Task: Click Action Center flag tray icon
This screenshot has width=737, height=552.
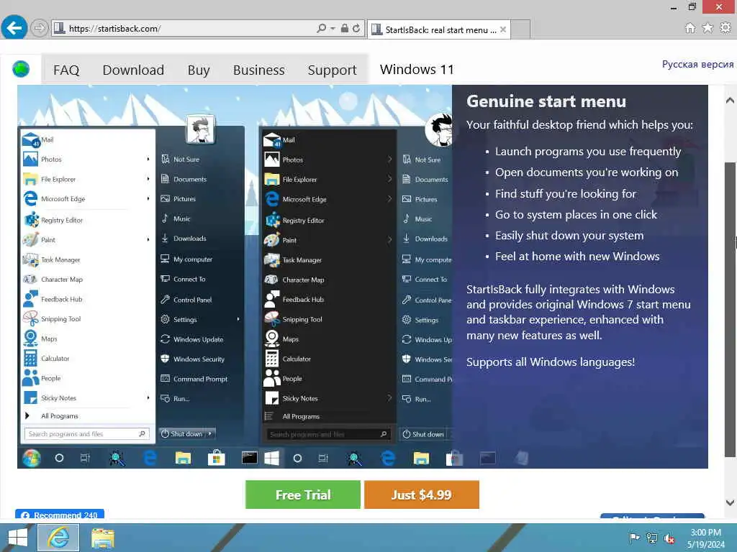Action: tap(634, 538)
